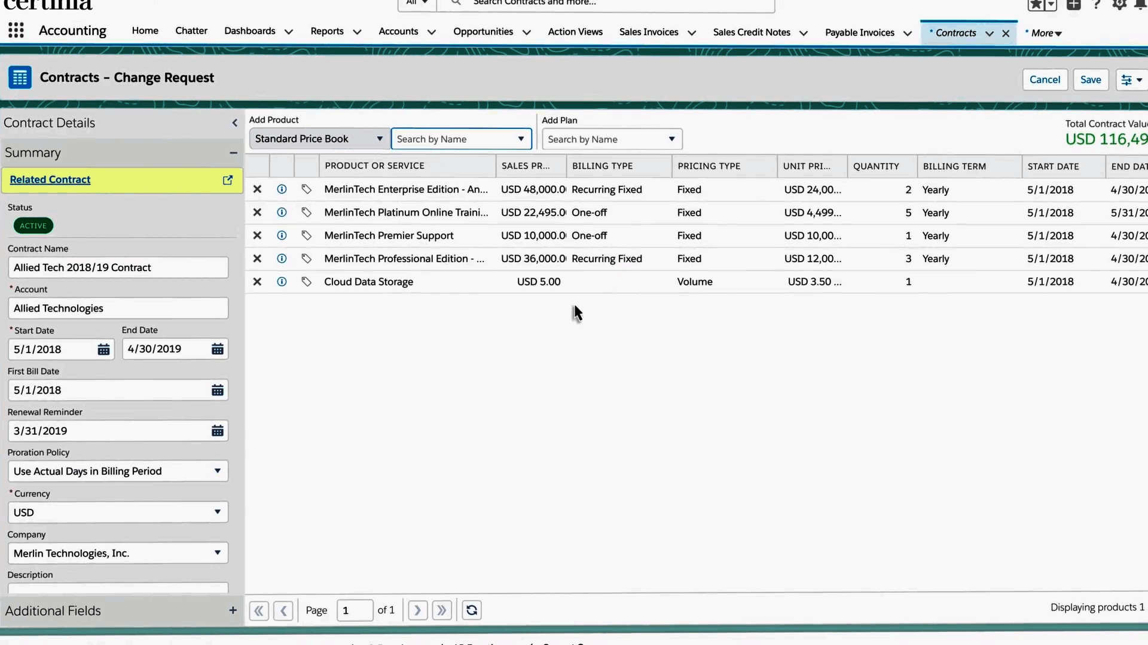Open the Proration Policy dropdown
Image resolution: width=1148 pixels, height=645 pixels.
[x=118, y=471]
